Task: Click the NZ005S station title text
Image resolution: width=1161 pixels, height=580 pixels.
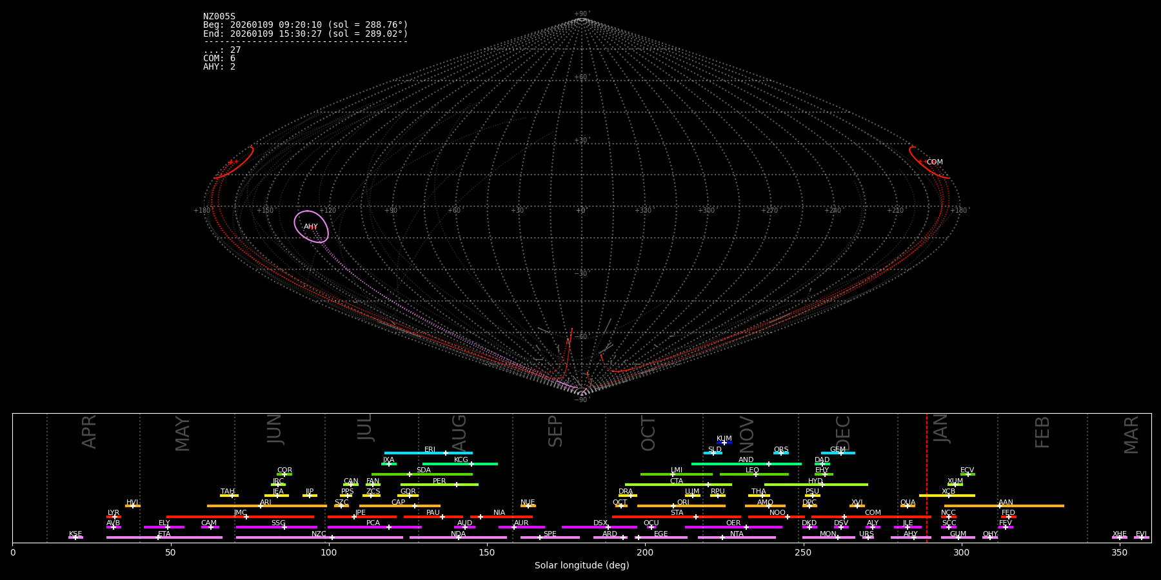Action: (219, 17)
